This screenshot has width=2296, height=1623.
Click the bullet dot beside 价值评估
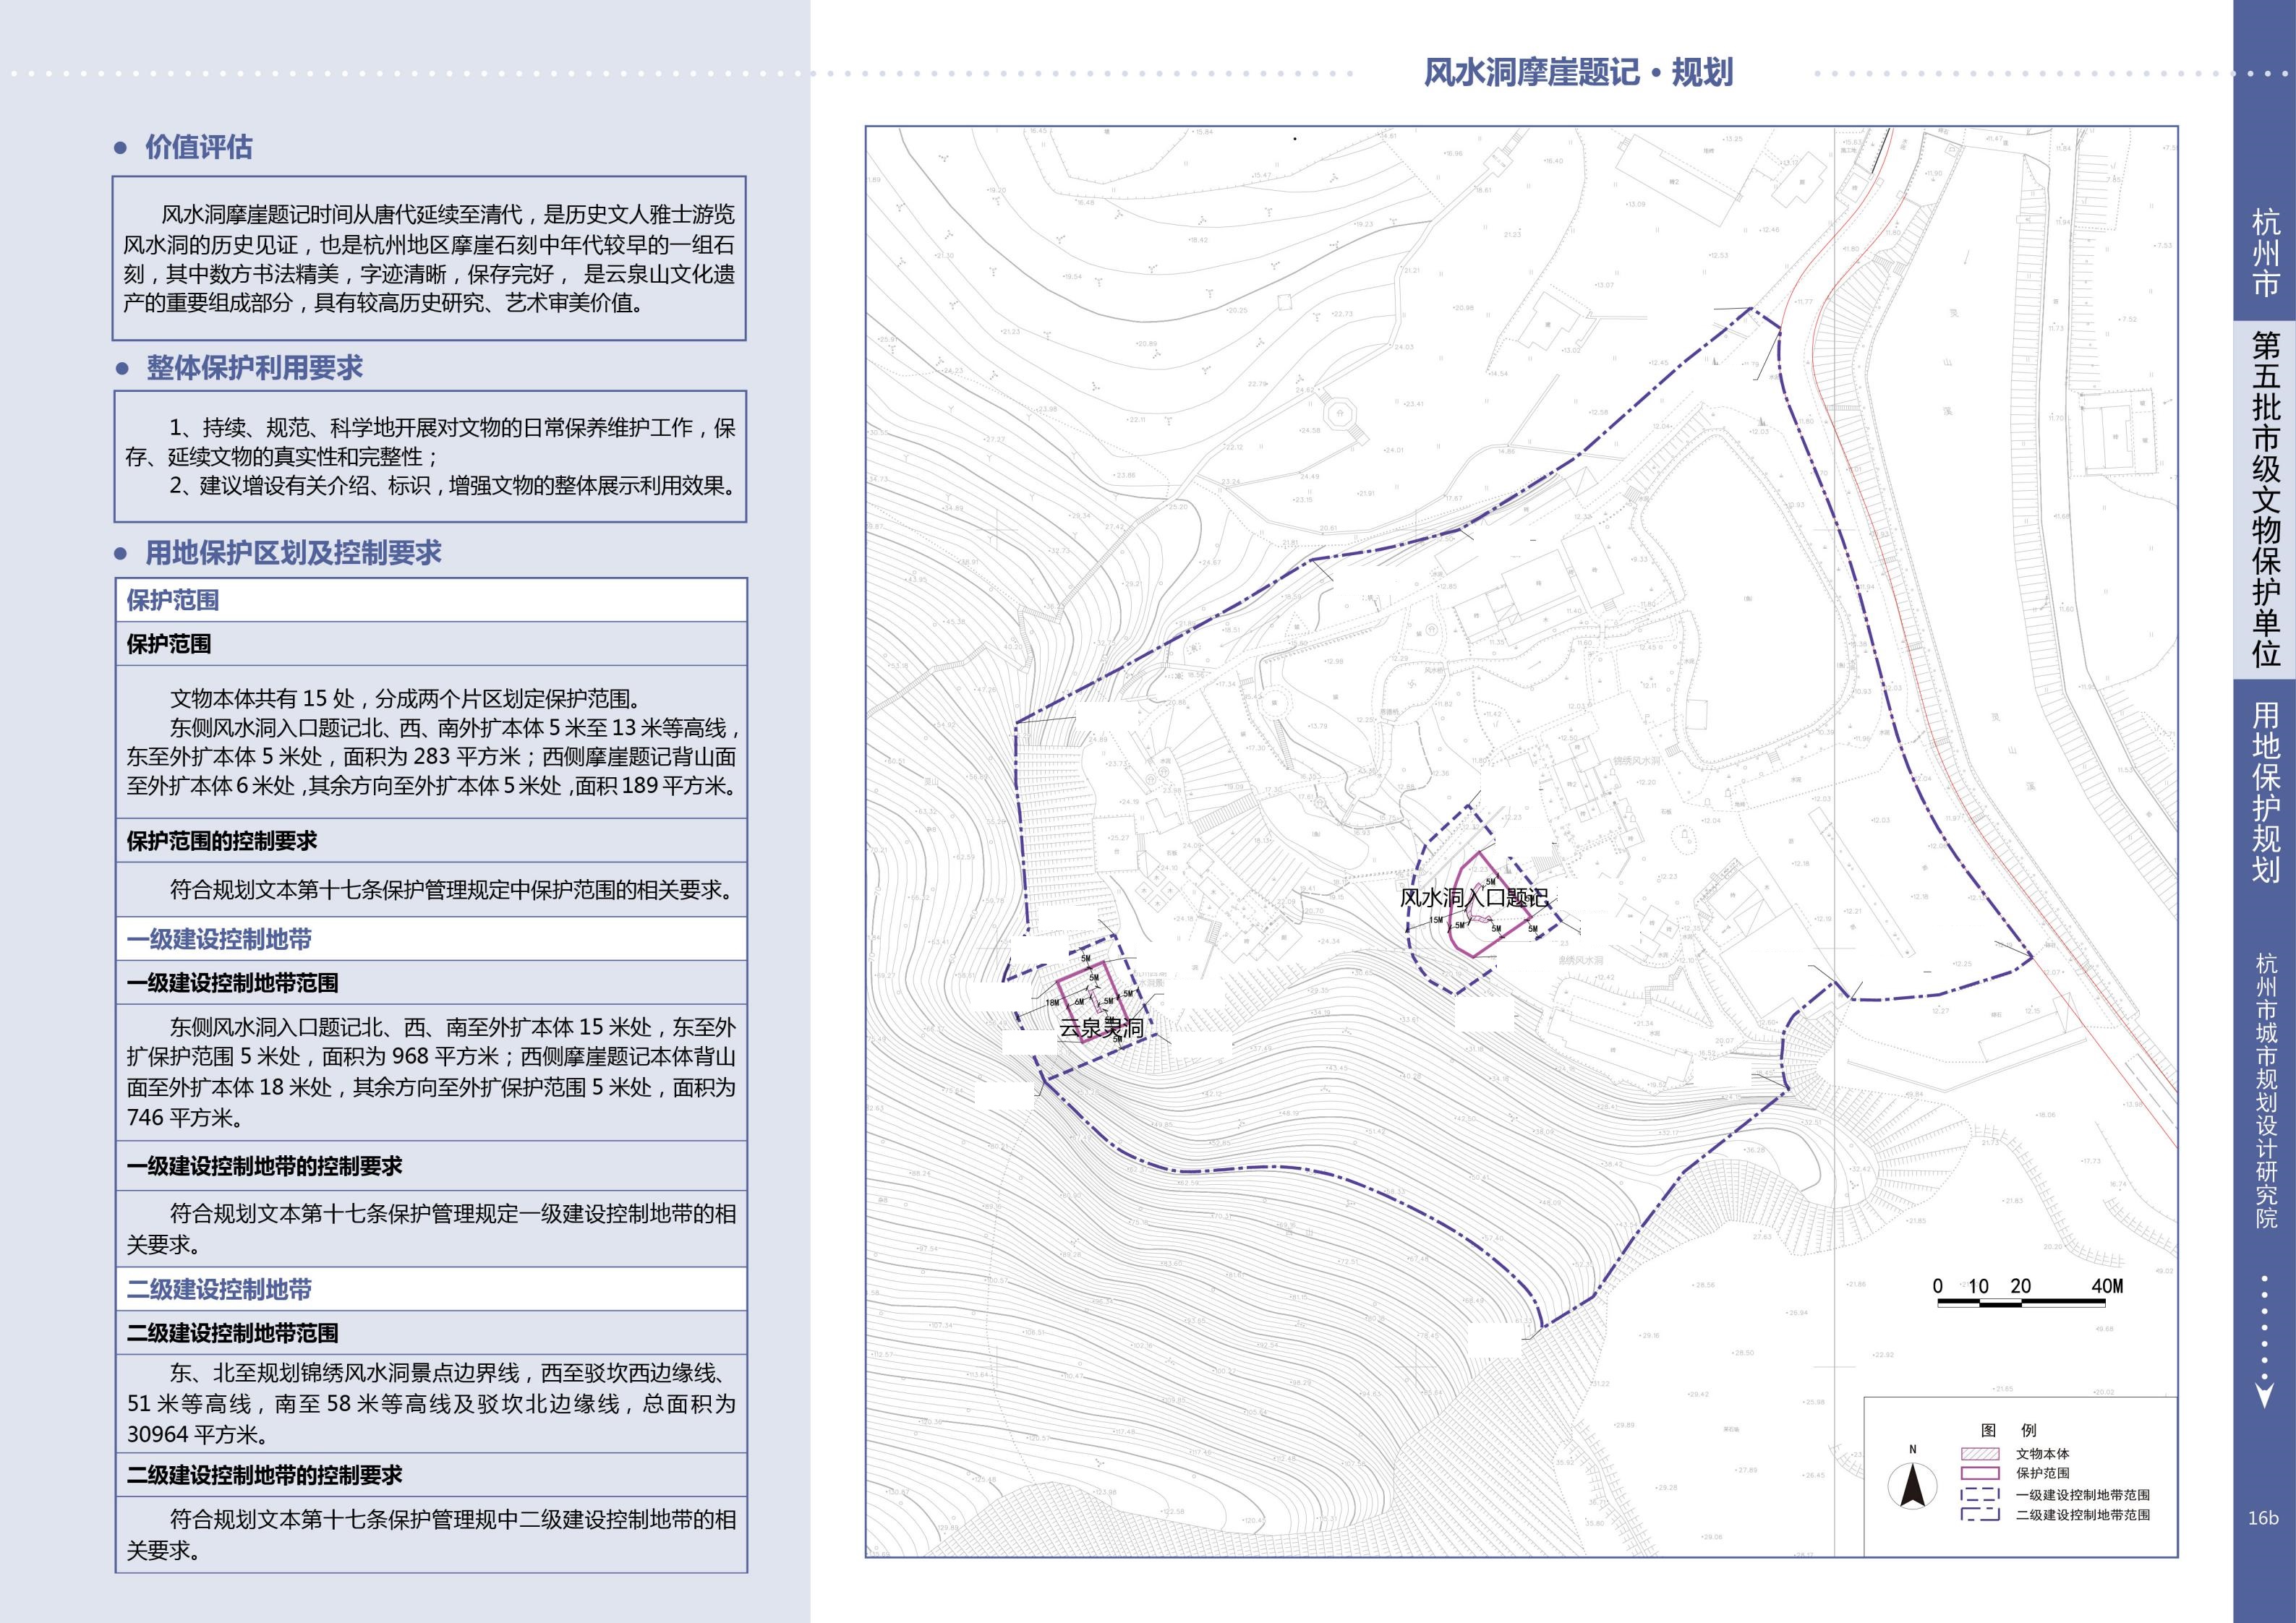pos(121,148)
